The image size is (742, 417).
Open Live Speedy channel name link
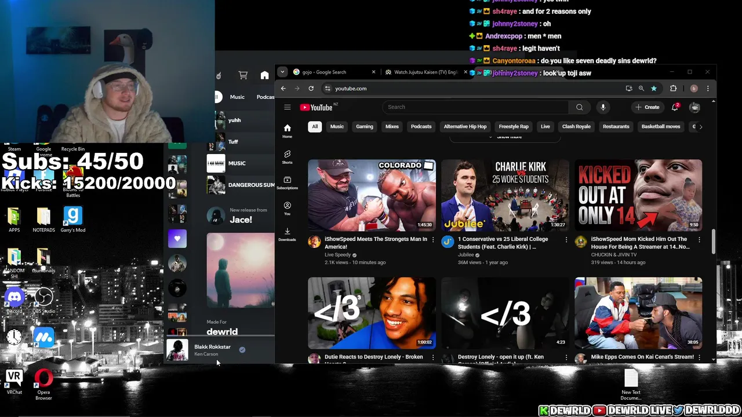click(337, 255)
